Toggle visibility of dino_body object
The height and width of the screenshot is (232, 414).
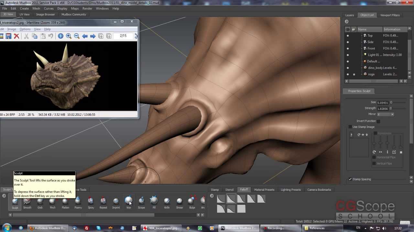point(348,68)
